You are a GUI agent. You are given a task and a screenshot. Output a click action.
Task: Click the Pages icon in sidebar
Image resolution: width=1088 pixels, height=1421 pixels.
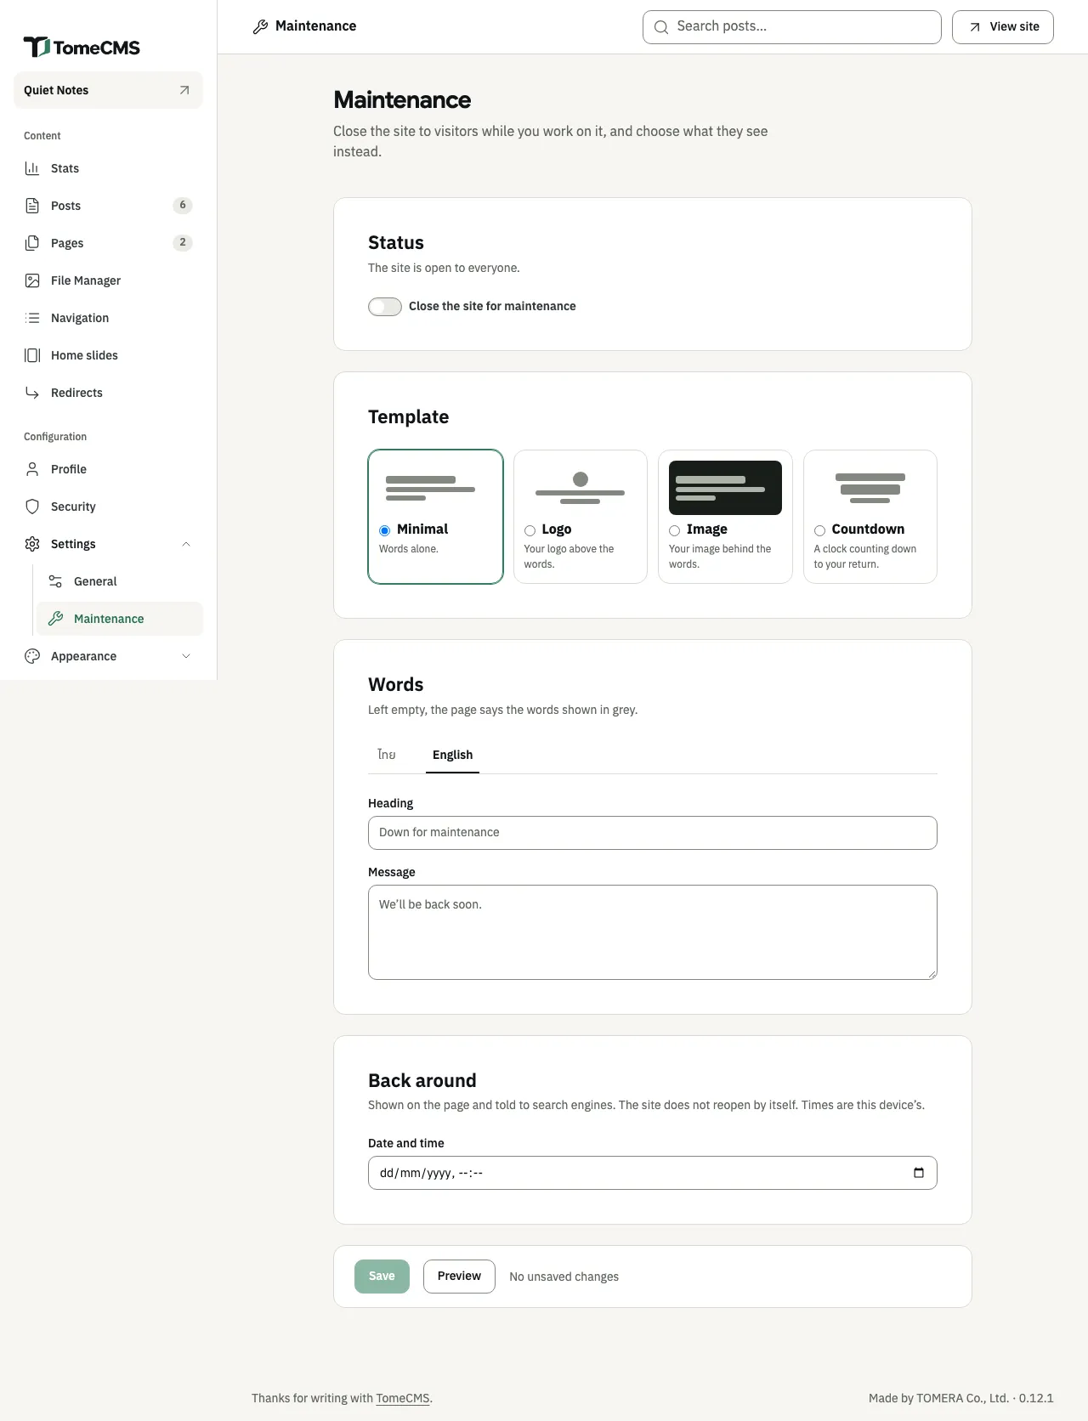[x=32, y=243]
